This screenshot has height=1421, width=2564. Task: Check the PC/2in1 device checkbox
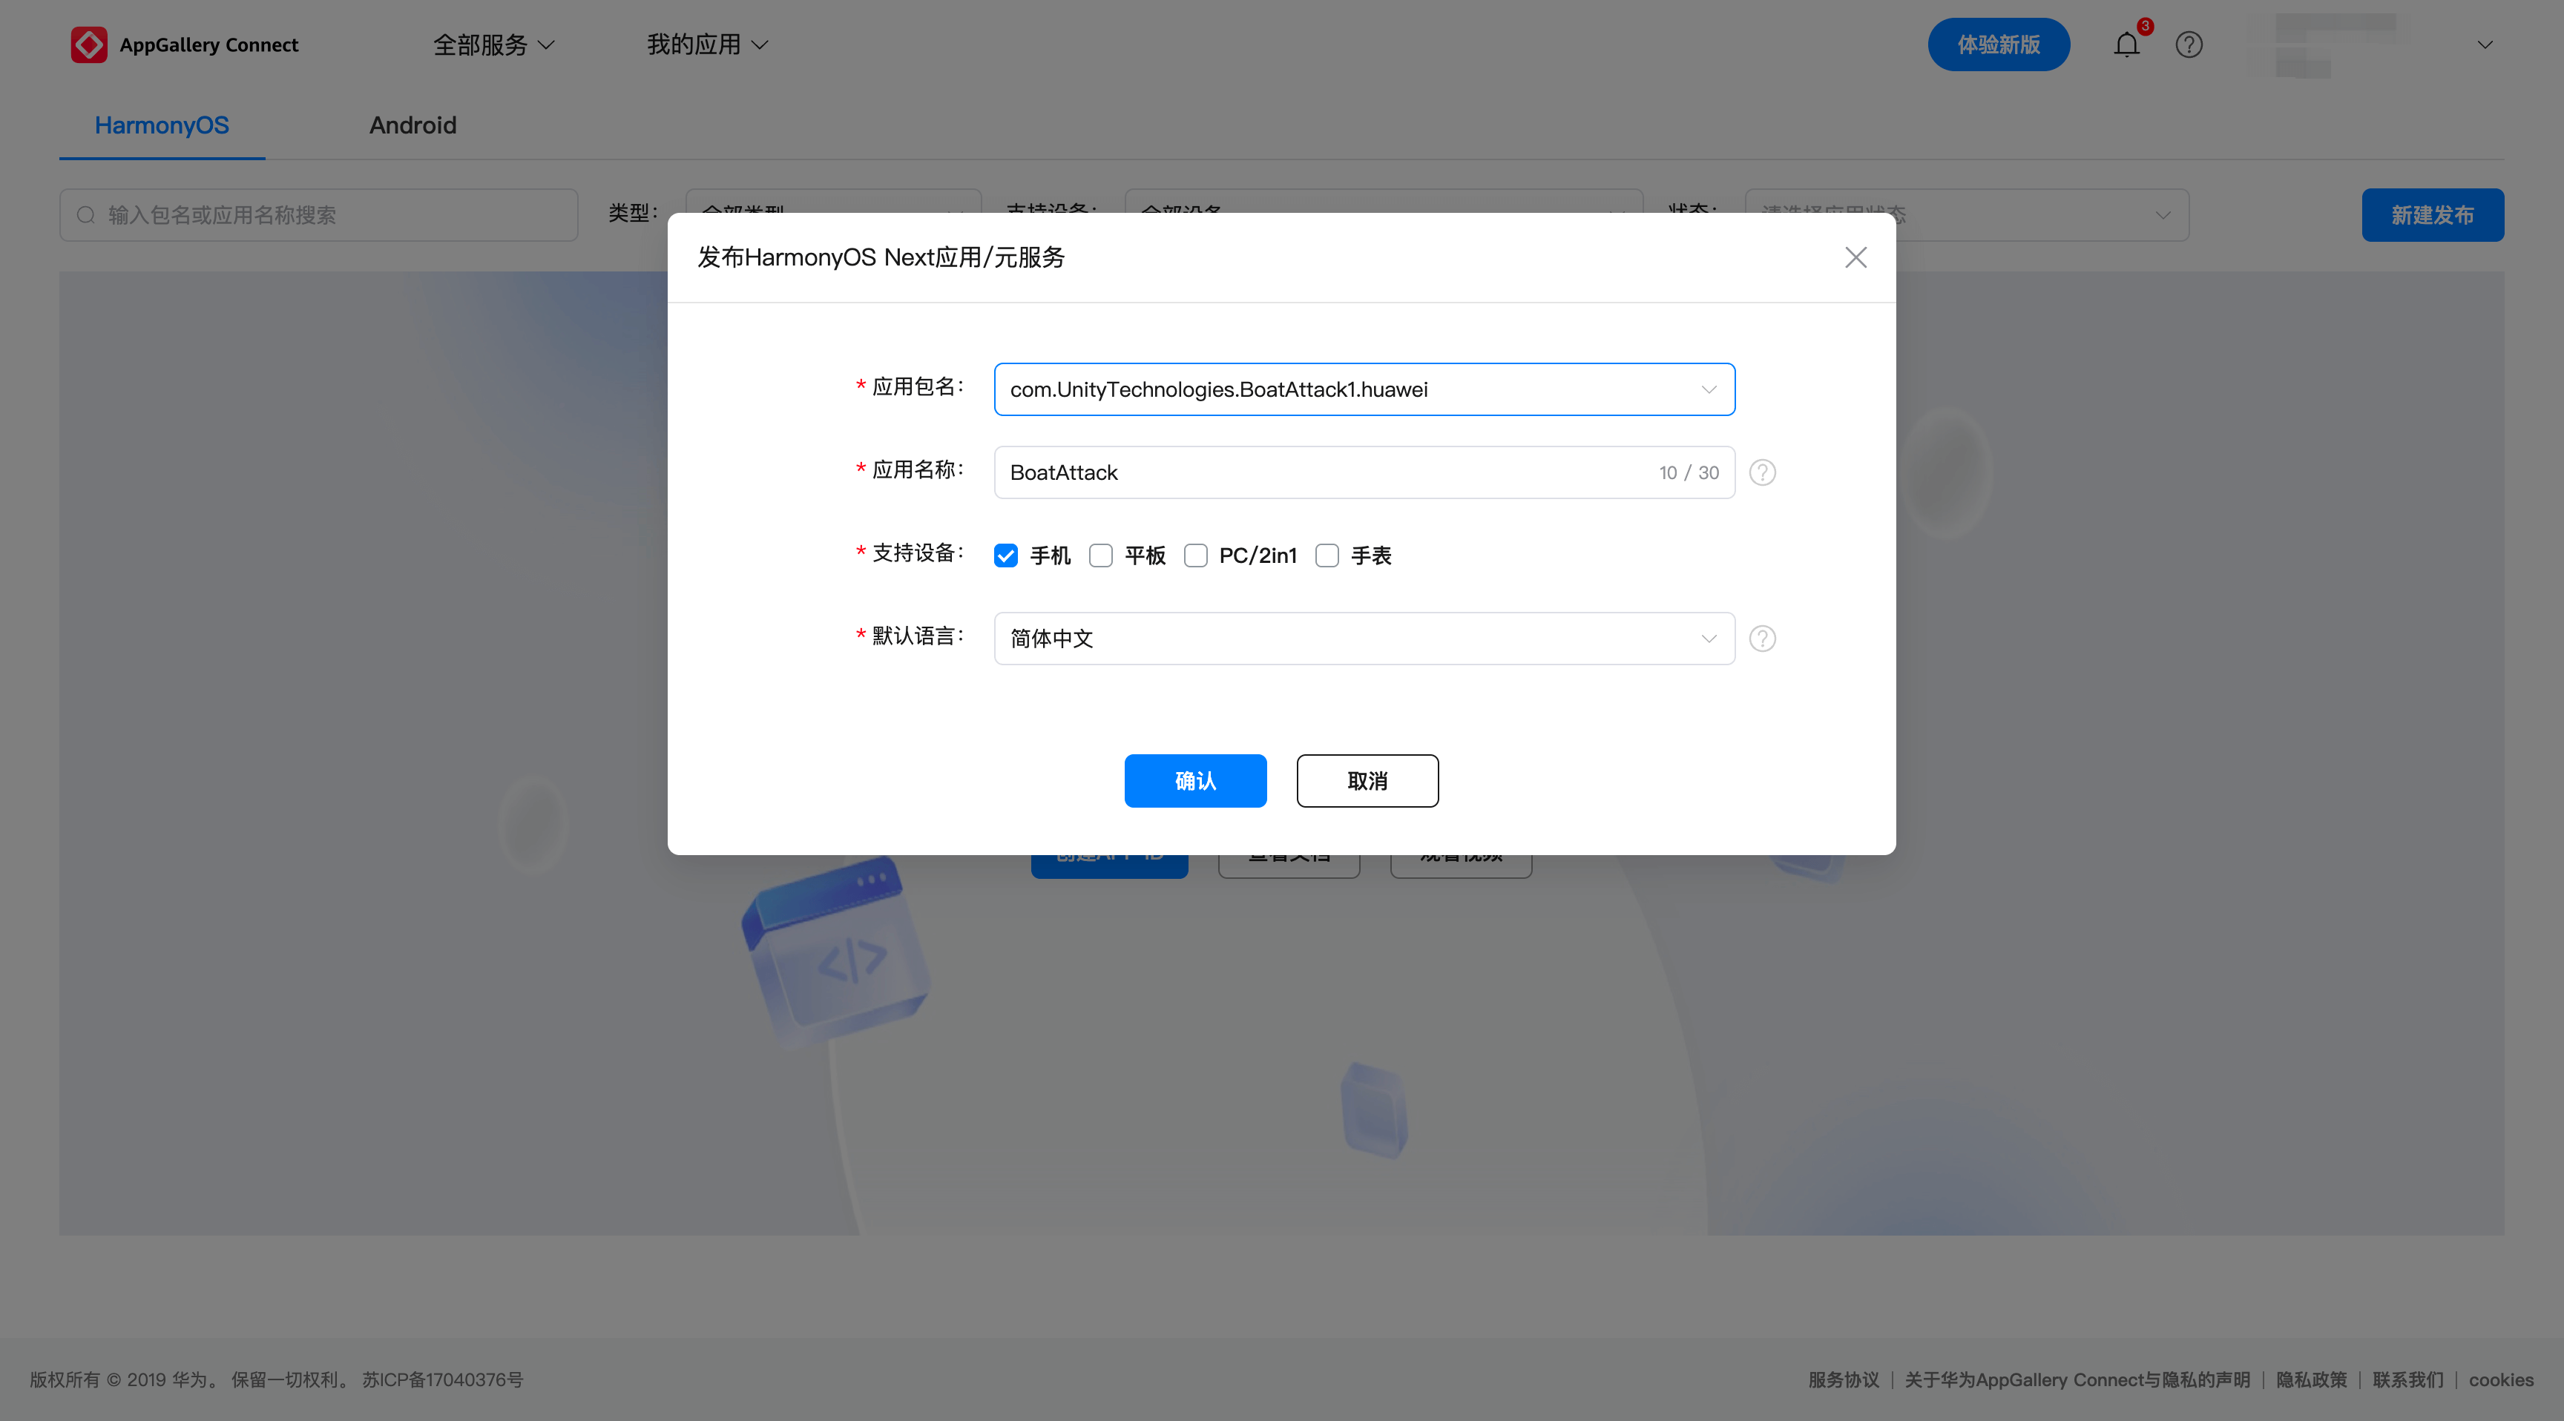[x=1195, y=555]
